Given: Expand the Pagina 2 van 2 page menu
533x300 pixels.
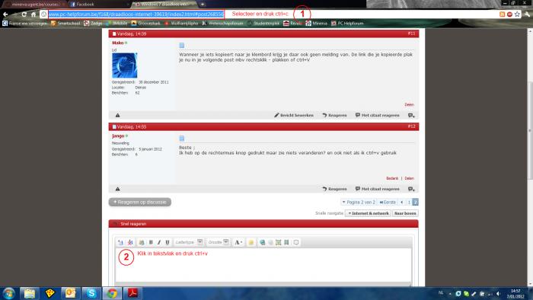Looking at the screenshot, I should [359, 202].
